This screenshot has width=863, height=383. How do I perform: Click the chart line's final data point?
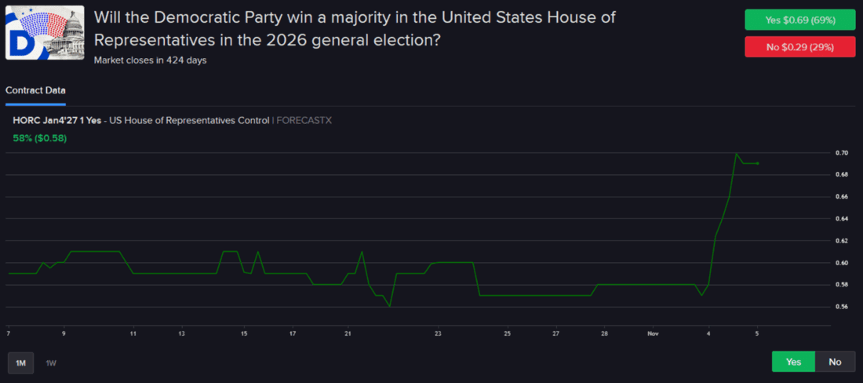pyautogui.click(x=757, y=163)
